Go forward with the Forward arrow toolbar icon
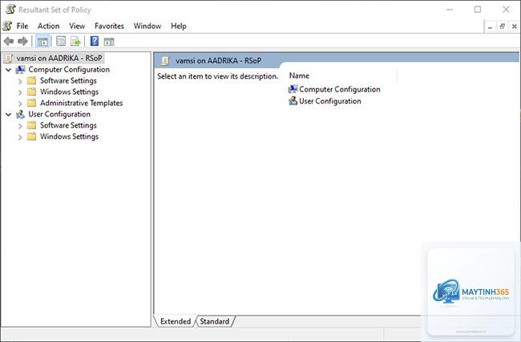The height and width of the screenshot is (342, 521). [x=22, y=41]
